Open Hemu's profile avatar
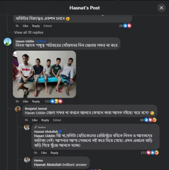The image size is (169, 170). pos(27,160)
